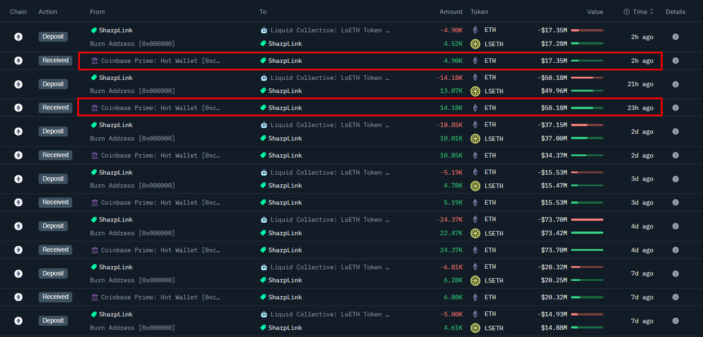Select the $37.00M value
The image size is (703, 337).
tap(553, 138)
